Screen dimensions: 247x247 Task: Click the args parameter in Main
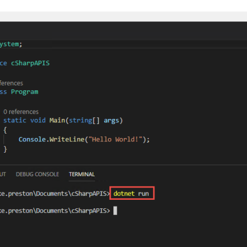coord(112,121)
